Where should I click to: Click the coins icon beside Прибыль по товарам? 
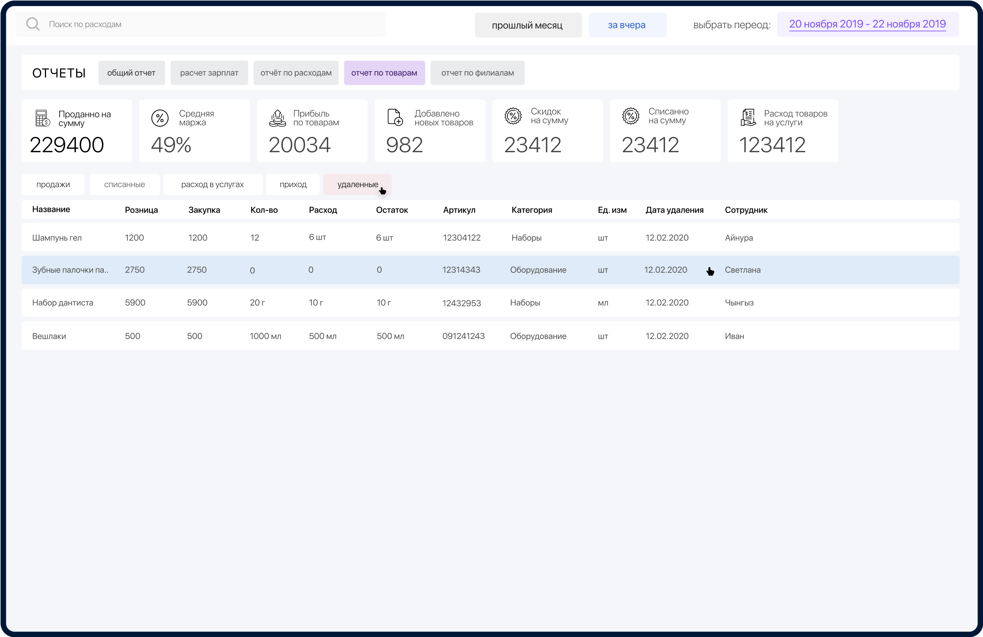pyautogui.click(x=277, y=118)
